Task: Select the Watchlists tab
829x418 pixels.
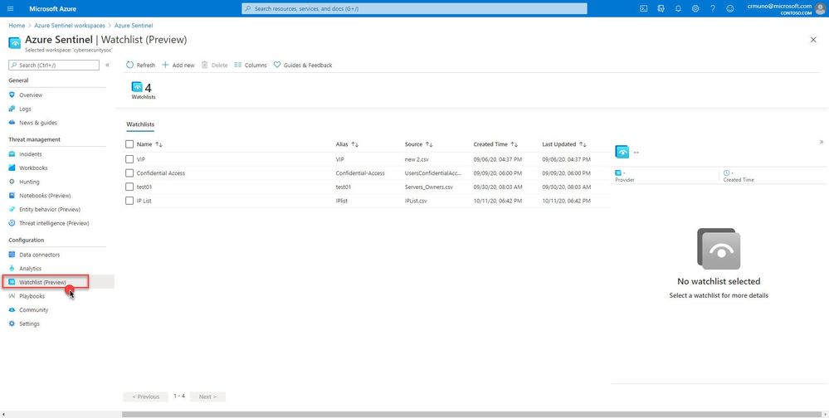Action: (x=140, y=124)
